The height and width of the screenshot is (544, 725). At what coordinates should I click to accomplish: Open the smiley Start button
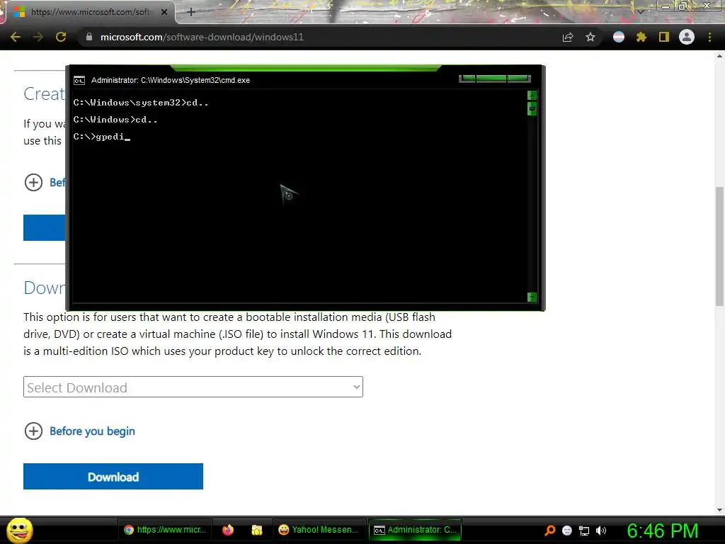pyautogui.click(x=20, y=530)
